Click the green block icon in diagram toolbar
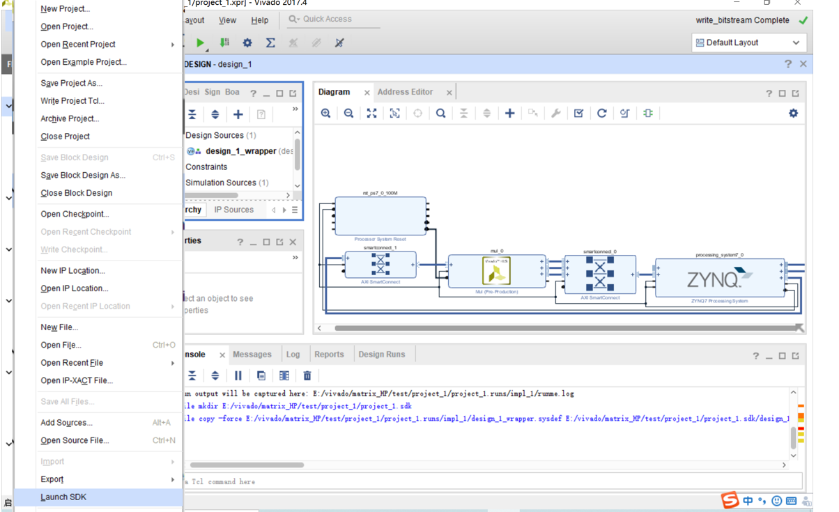This screenshot has width=839, height=512. tap(648, 113)
